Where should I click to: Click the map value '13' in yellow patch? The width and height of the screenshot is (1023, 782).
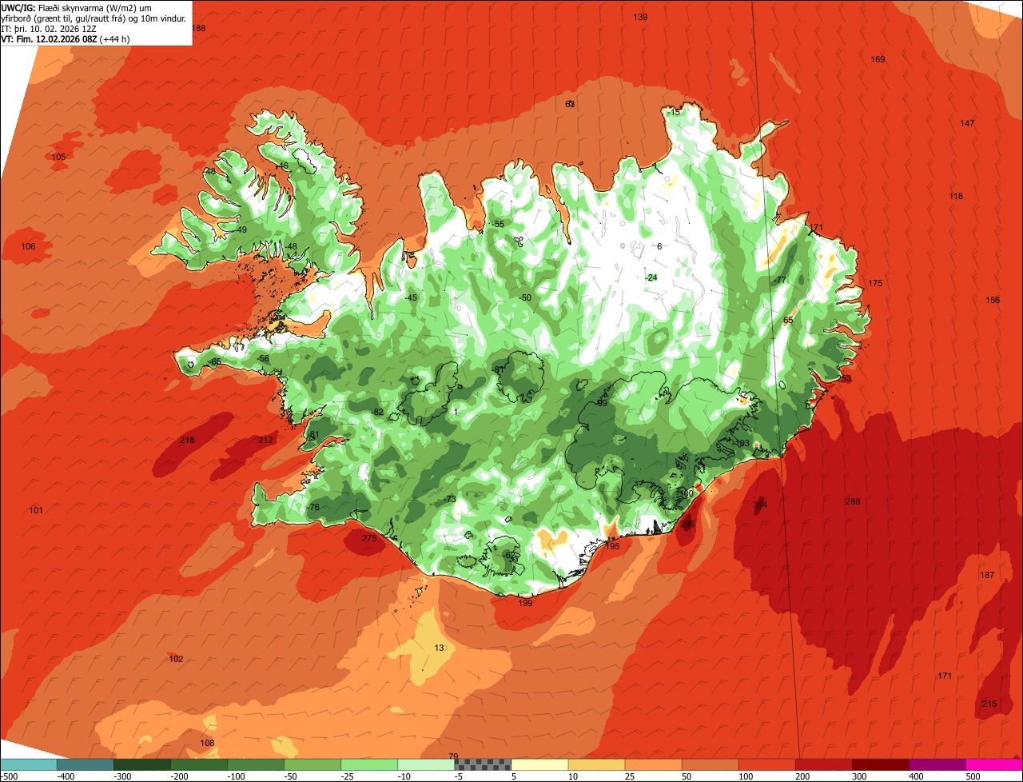point(439,648)
